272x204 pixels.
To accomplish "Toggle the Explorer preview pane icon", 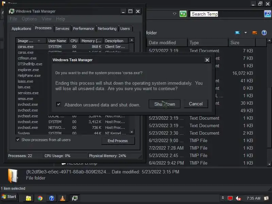I will 254,33.
